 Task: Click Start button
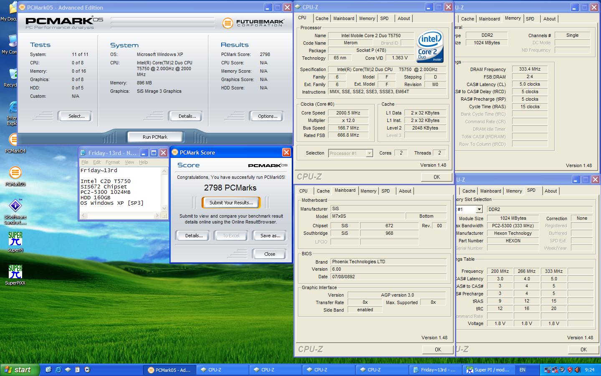[20, 370]
